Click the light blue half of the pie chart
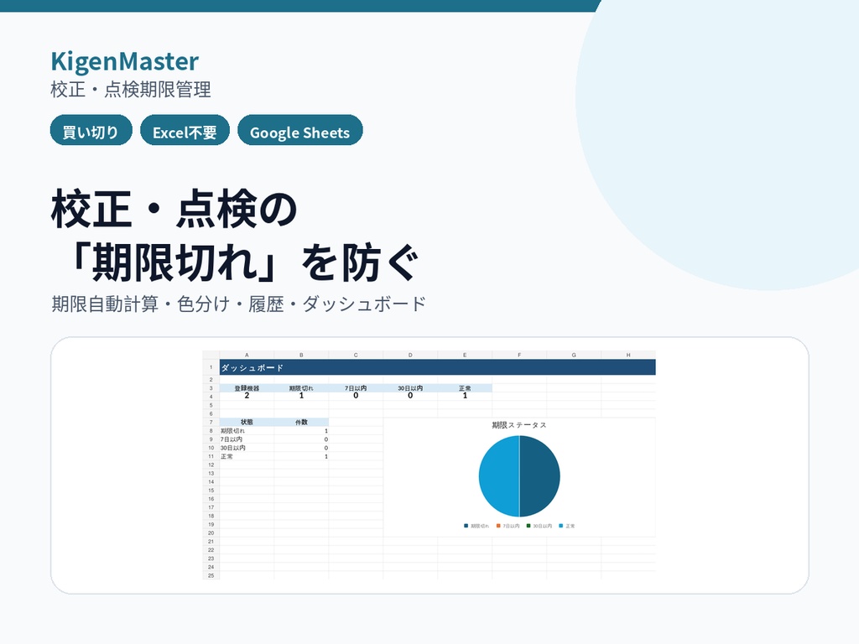859x644 pixels. 499,476
